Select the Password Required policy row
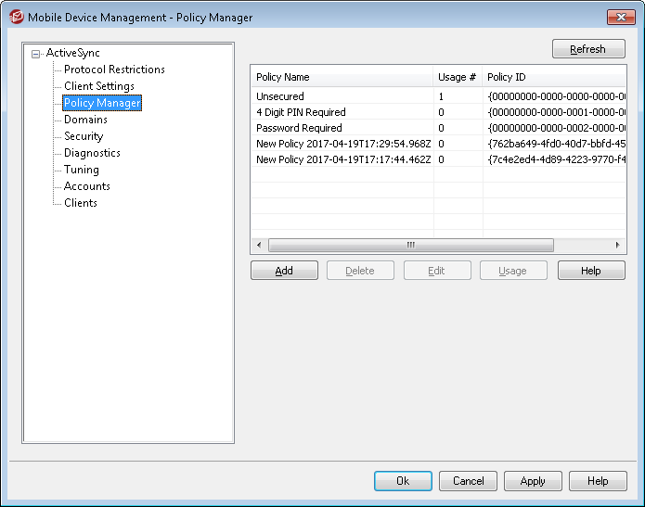 click(x=299, y=128)
